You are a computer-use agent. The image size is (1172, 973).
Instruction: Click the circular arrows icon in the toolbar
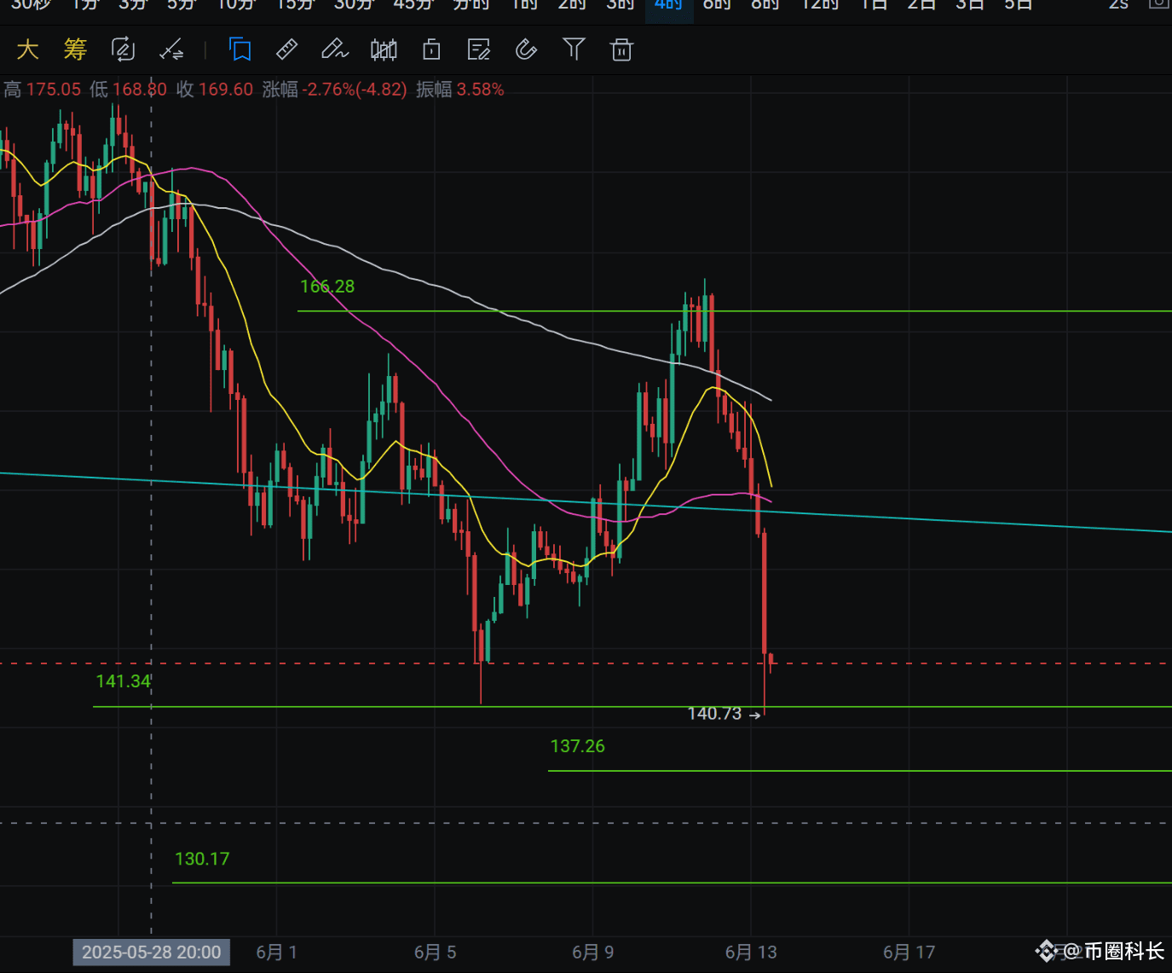point(124,49)
